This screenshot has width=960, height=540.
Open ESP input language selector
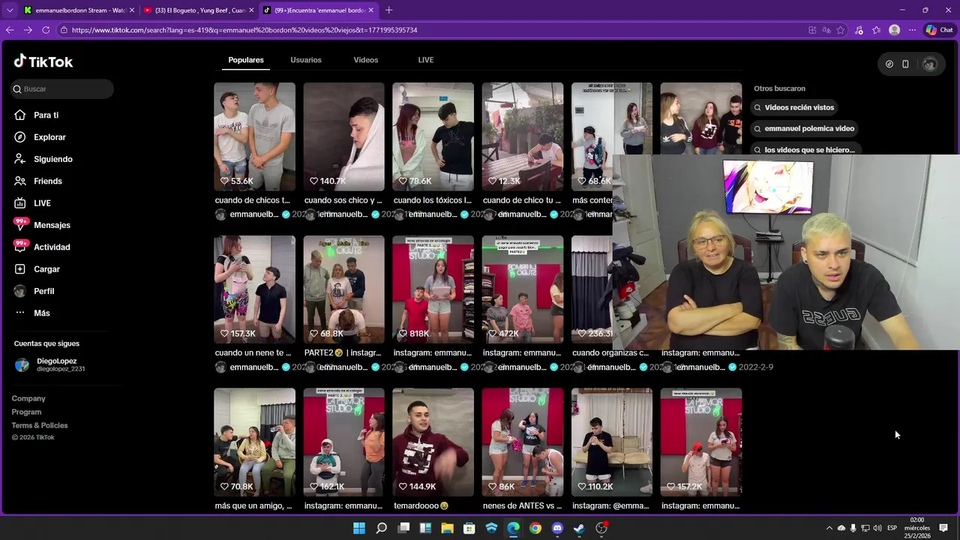coord(892,528)
